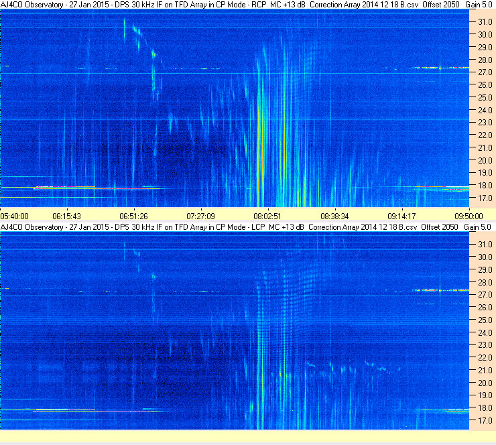This screenshot has width=496, height=445.
Task: Click the 27.0 frequency tick in RCP plot
Action: (485, 72)
